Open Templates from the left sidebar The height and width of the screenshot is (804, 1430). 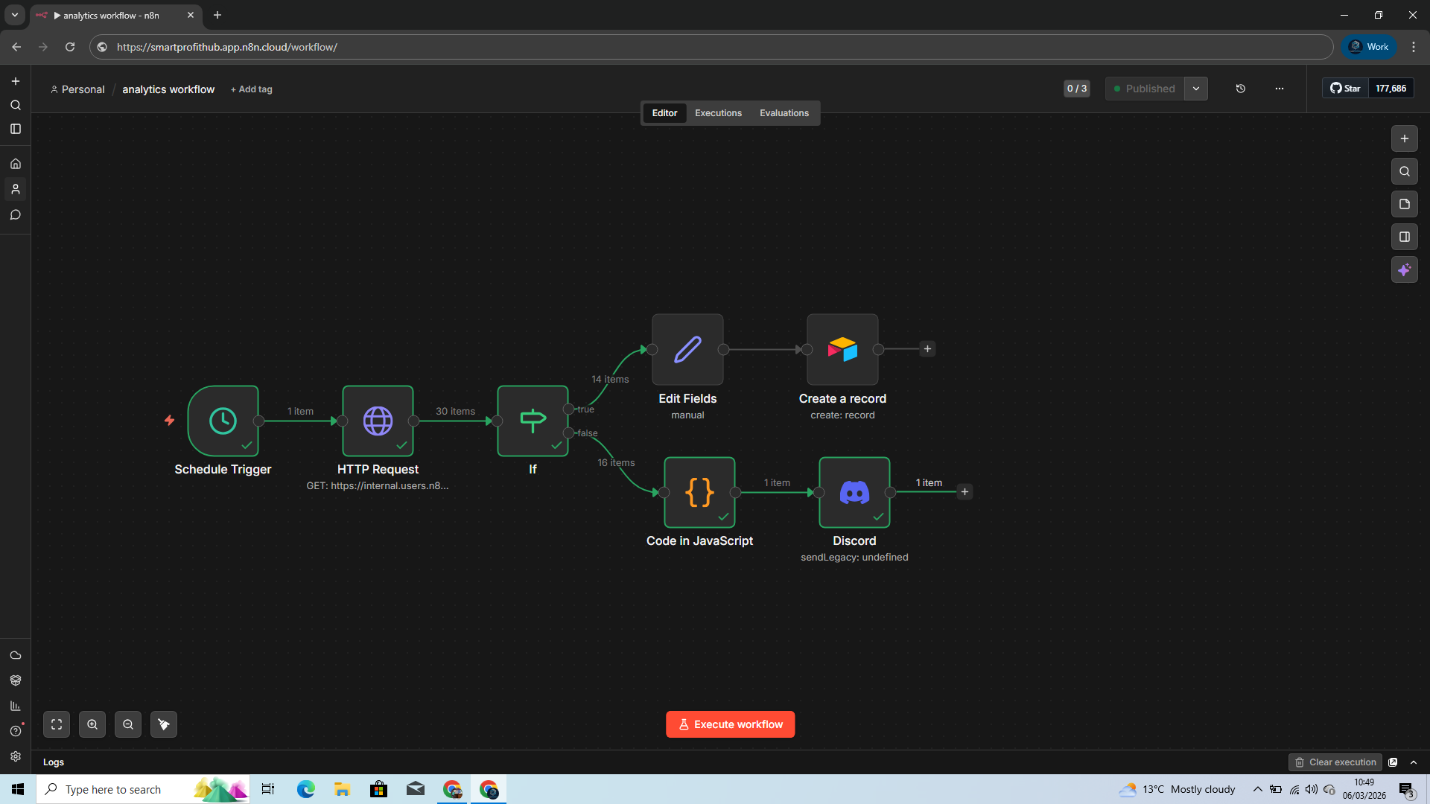[x=16, y=680]
